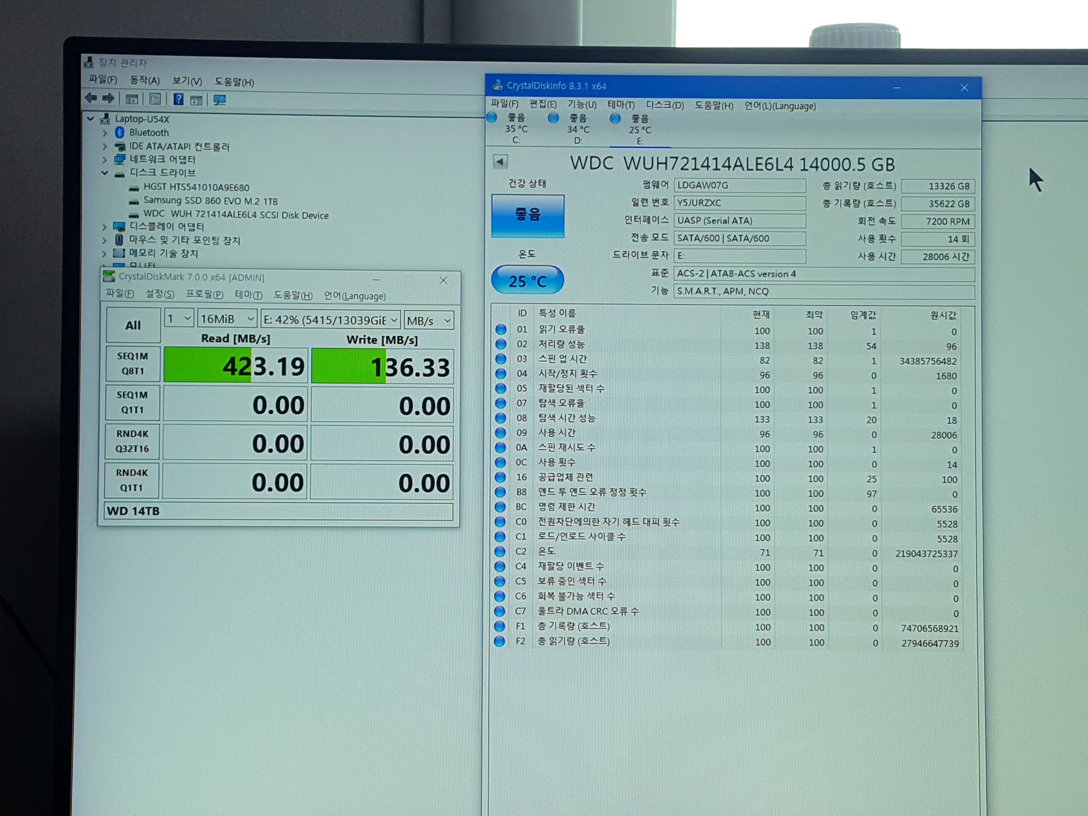Expand 마우스 및 기타 포인팅 장치 node
The height and width of the screenshot is (816, 1088).
click(104, 240)
